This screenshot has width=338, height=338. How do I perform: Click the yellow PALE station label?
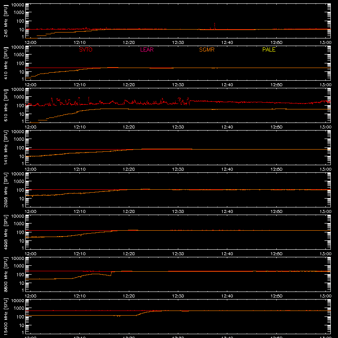(269, 49)
